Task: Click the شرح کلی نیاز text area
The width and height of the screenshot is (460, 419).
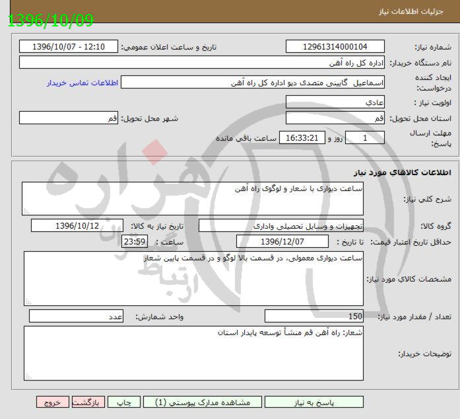Action: [x=193, y=199]
